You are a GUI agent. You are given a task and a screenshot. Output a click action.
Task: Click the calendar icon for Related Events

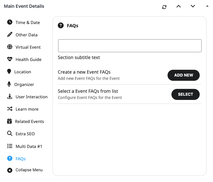(9, 121)
